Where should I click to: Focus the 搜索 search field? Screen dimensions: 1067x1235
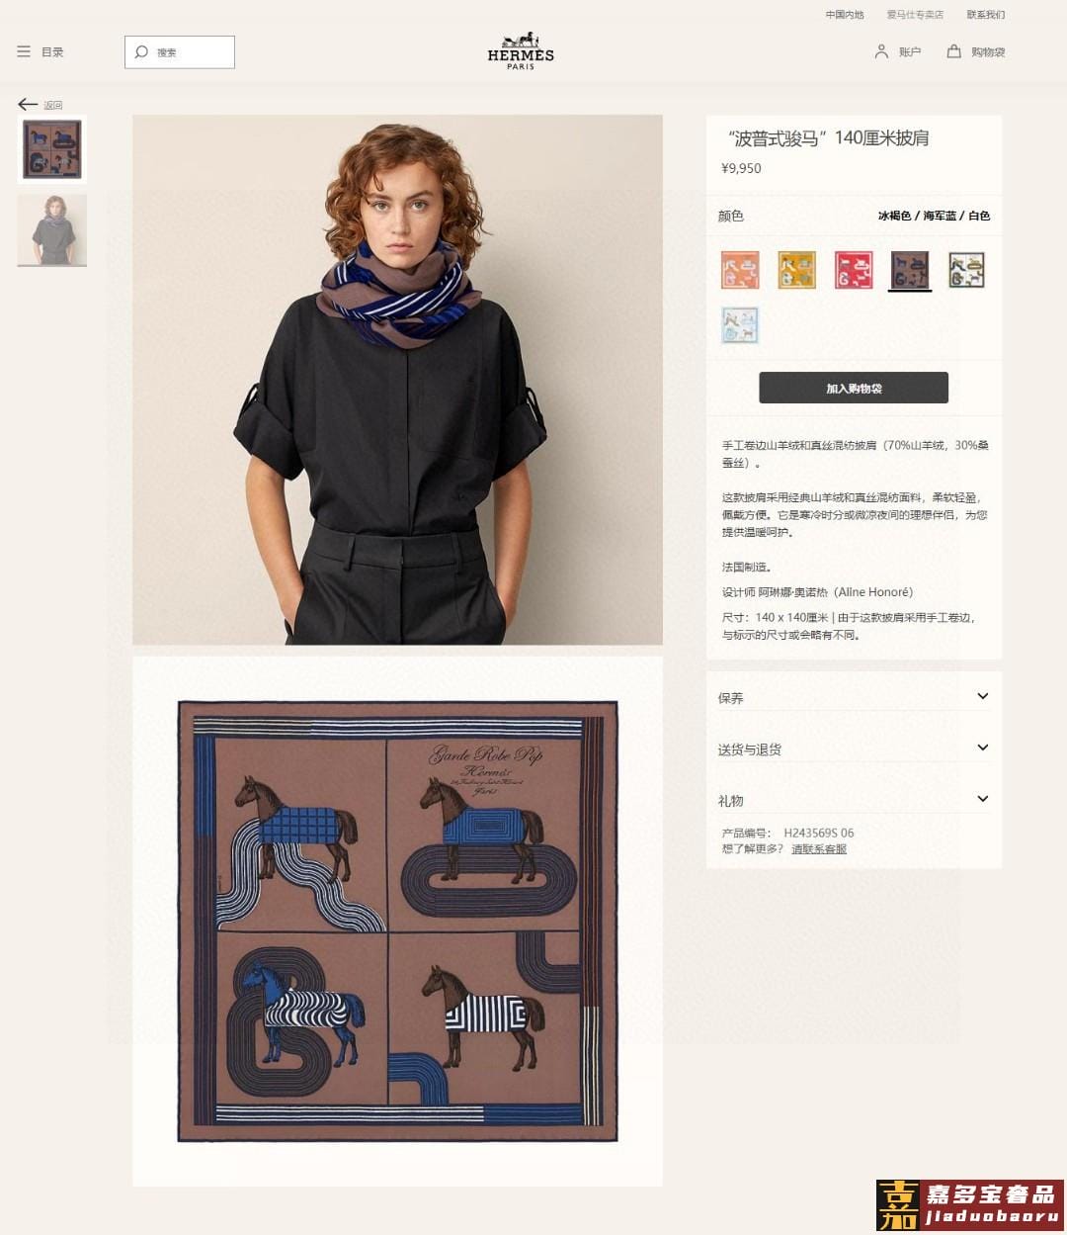tap(180, 52)
